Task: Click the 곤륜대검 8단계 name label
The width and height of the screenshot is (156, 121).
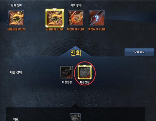Action: pyautogui.click(x=16, y=29)
